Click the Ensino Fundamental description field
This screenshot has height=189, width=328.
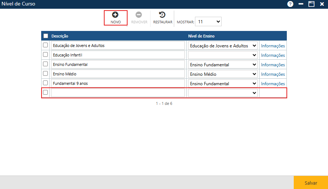point(118,64)
